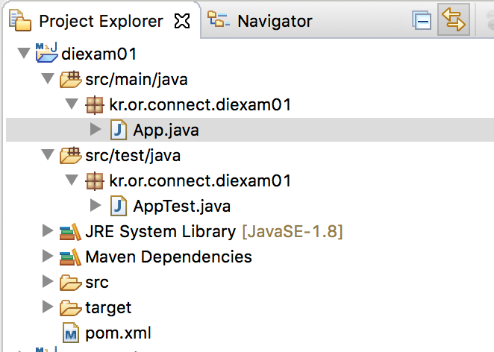Click the JRE System Library books icon
Viewport: 494px width, 352px height.
(x=70, y=232)
